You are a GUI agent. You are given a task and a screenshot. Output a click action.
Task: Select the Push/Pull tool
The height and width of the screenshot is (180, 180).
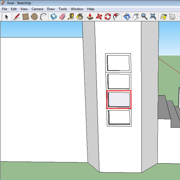click(90, 16)
